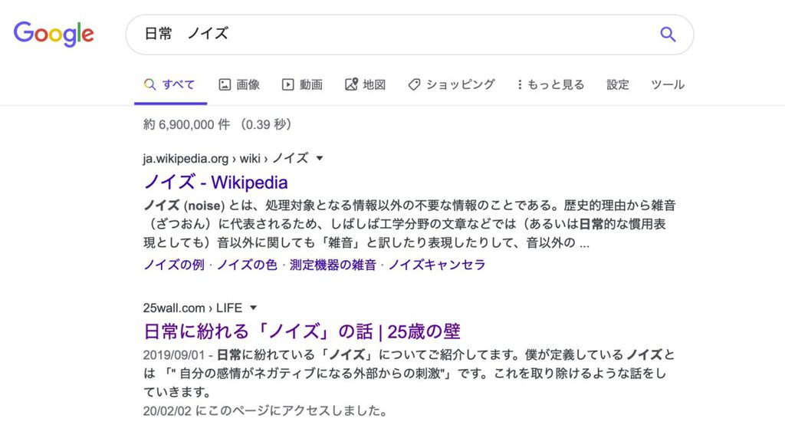Open the 画像 images tab

point(239,84)
